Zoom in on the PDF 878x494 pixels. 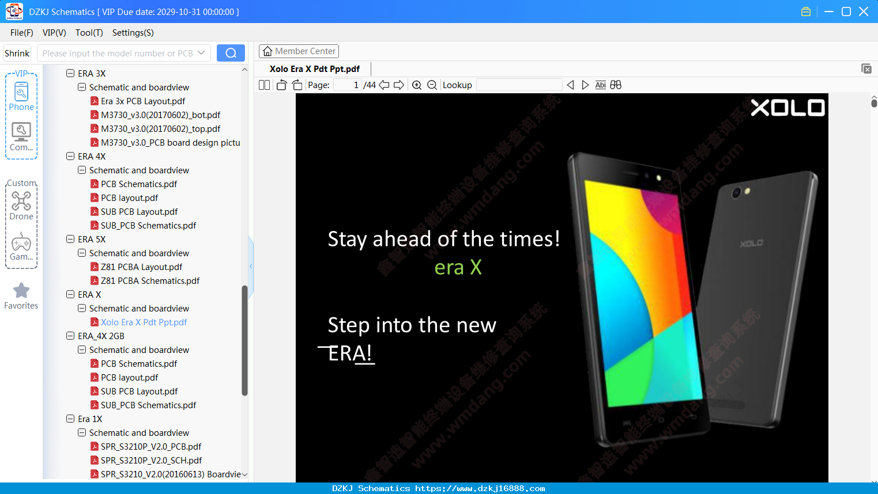click(x=417, y=85)
